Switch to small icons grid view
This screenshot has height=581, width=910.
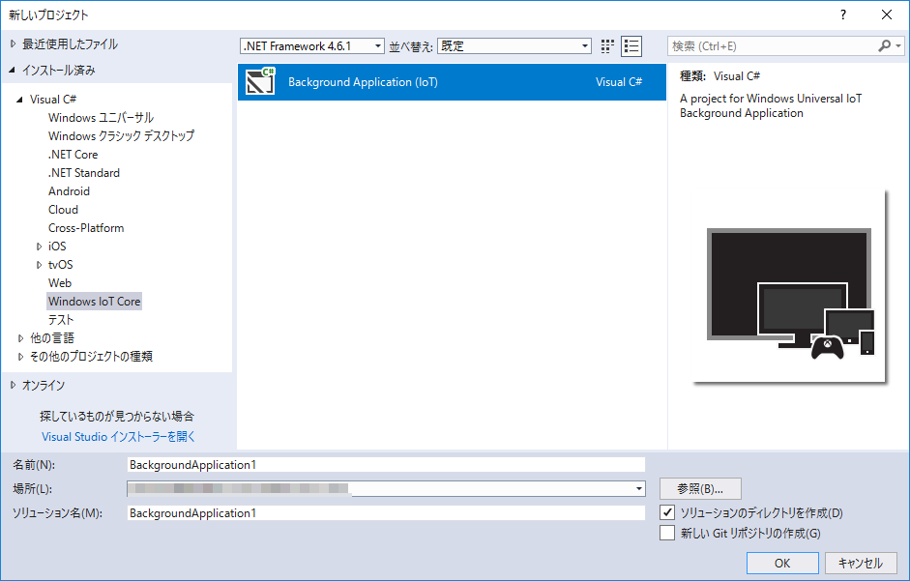(607, 46)
